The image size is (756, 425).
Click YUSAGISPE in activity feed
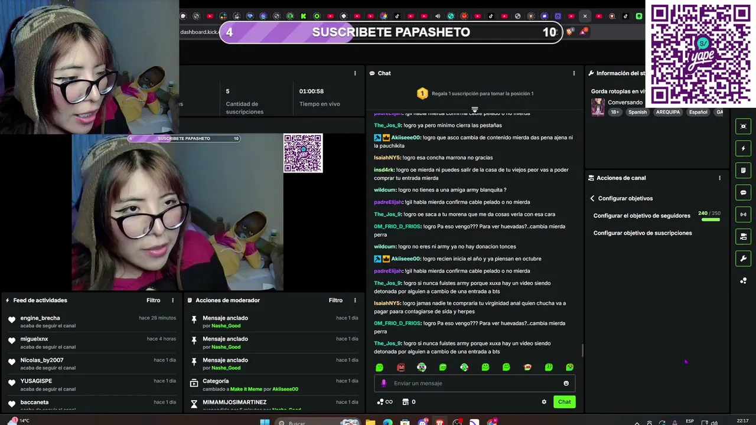tap(36, 381)
